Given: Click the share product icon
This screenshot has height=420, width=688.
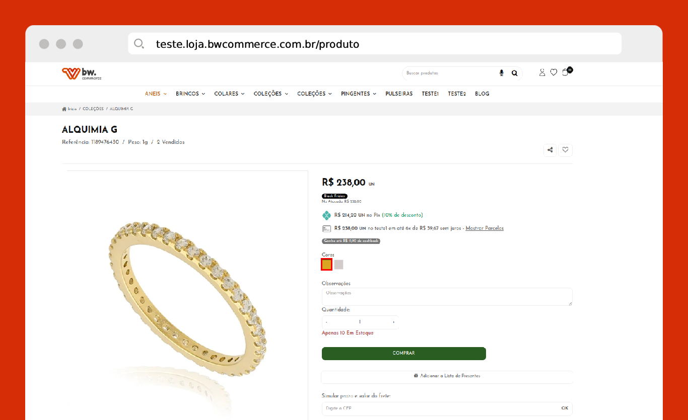Looking at the screenshot, I should tap(550, 150).
